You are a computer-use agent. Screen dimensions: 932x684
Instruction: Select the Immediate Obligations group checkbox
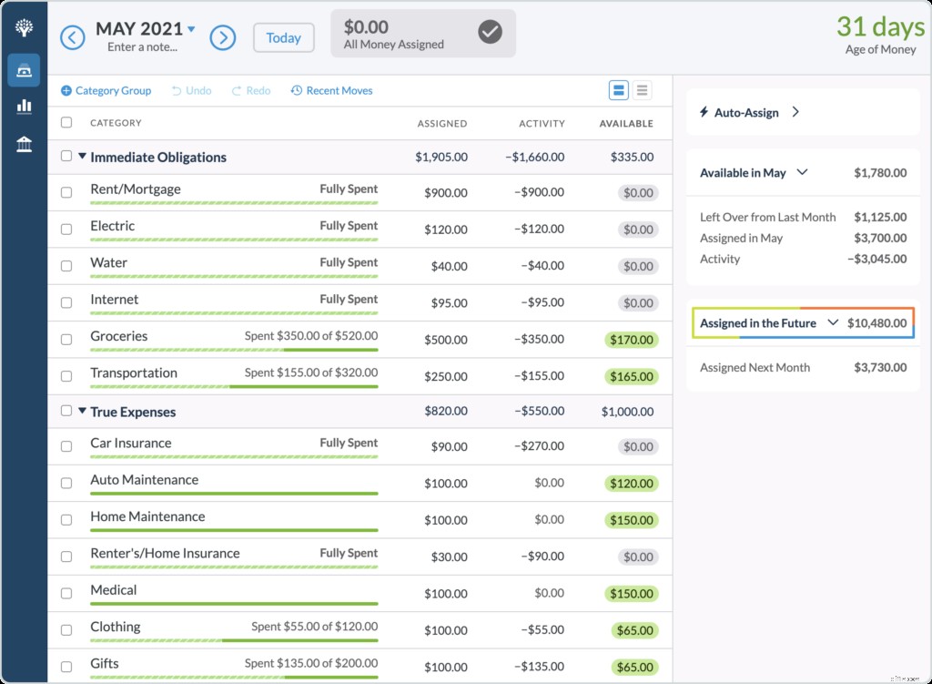click(x=66, y=155)
